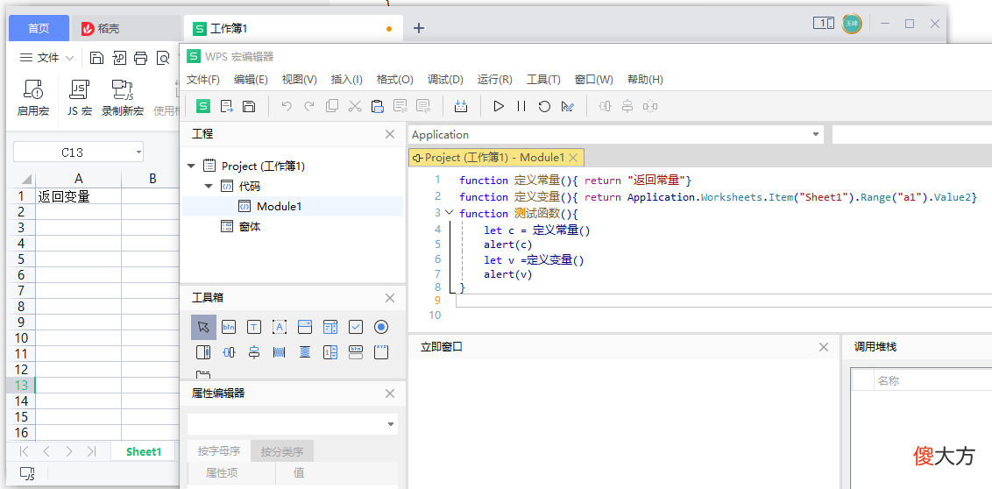Click the copy icon in macro editor toolbar
The width and height of the screenshot is (992, 489).
point(331,106)
